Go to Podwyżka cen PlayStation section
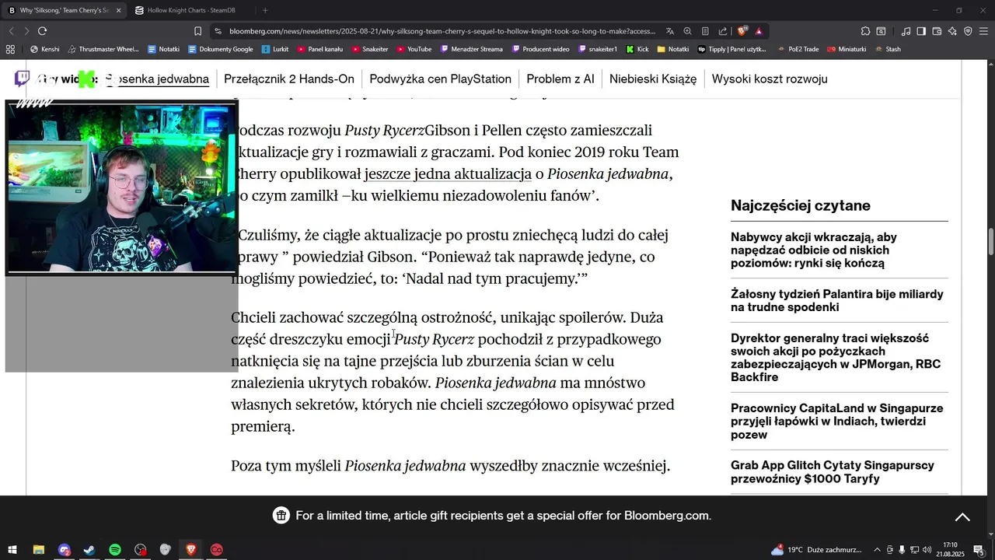The image size is (995, 560). point(440,79)
